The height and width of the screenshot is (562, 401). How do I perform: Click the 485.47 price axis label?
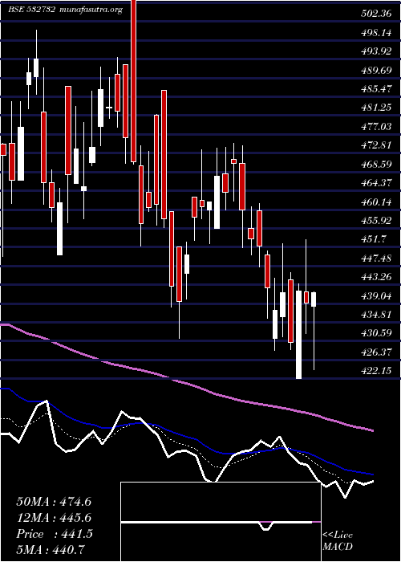point(376,88)
